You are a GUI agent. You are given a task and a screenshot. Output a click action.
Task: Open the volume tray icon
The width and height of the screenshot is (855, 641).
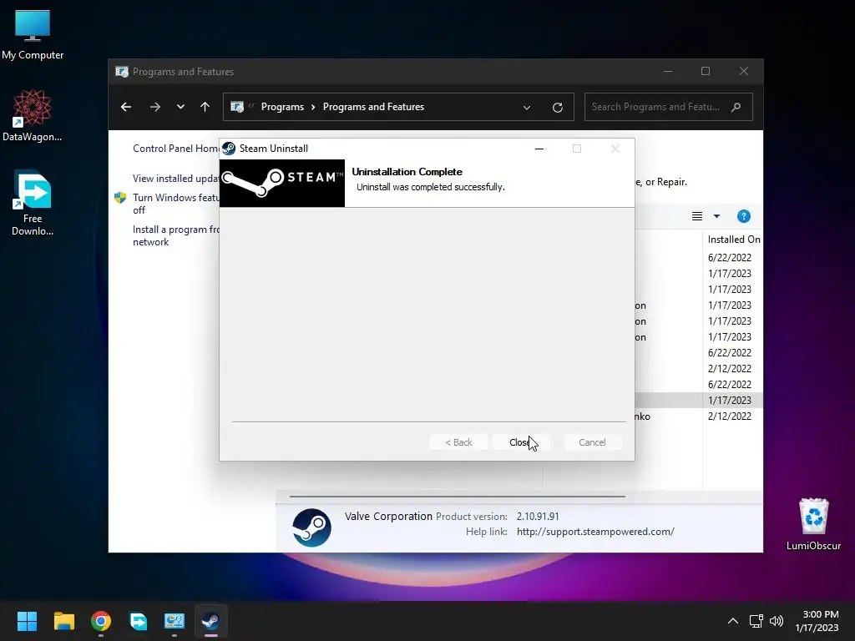(776, 621)
